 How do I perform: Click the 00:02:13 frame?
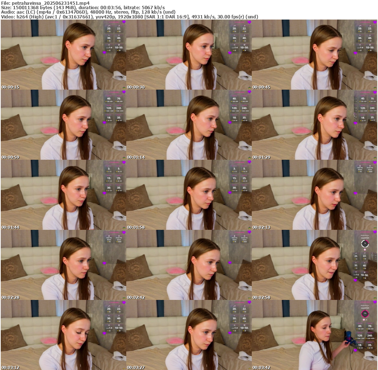(x=314, y=195)
